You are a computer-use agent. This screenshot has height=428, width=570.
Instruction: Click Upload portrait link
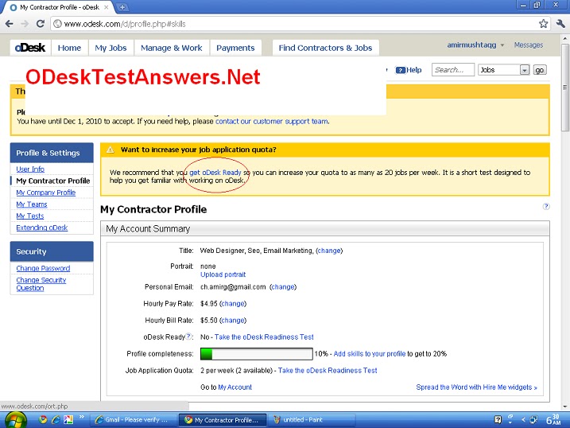[x=223, y=274]
